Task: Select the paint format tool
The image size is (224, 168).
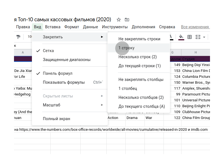Action: pyautogui.click(x=18, y=37)
